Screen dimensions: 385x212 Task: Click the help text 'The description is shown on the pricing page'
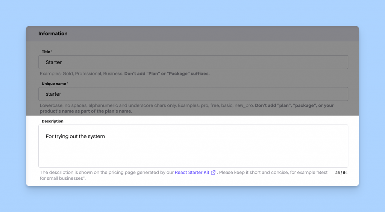click(x=183, y=175)
